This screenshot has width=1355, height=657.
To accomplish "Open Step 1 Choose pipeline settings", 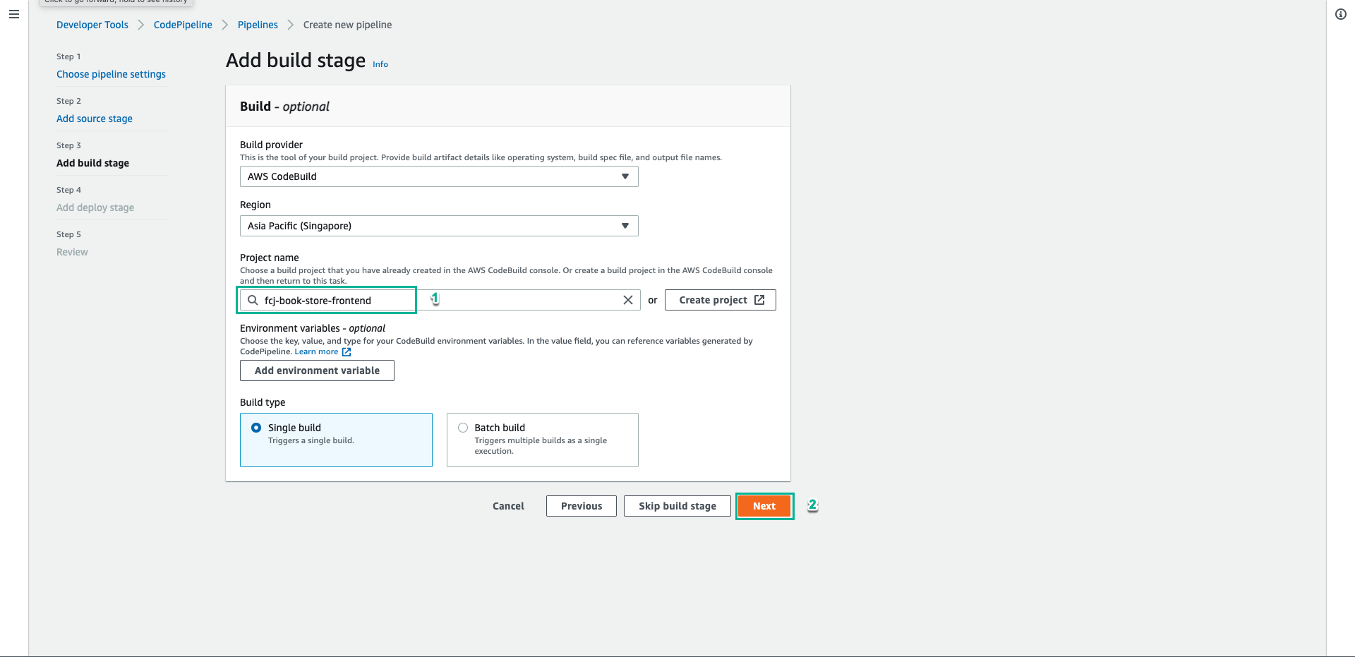I will tap(111, 74).
